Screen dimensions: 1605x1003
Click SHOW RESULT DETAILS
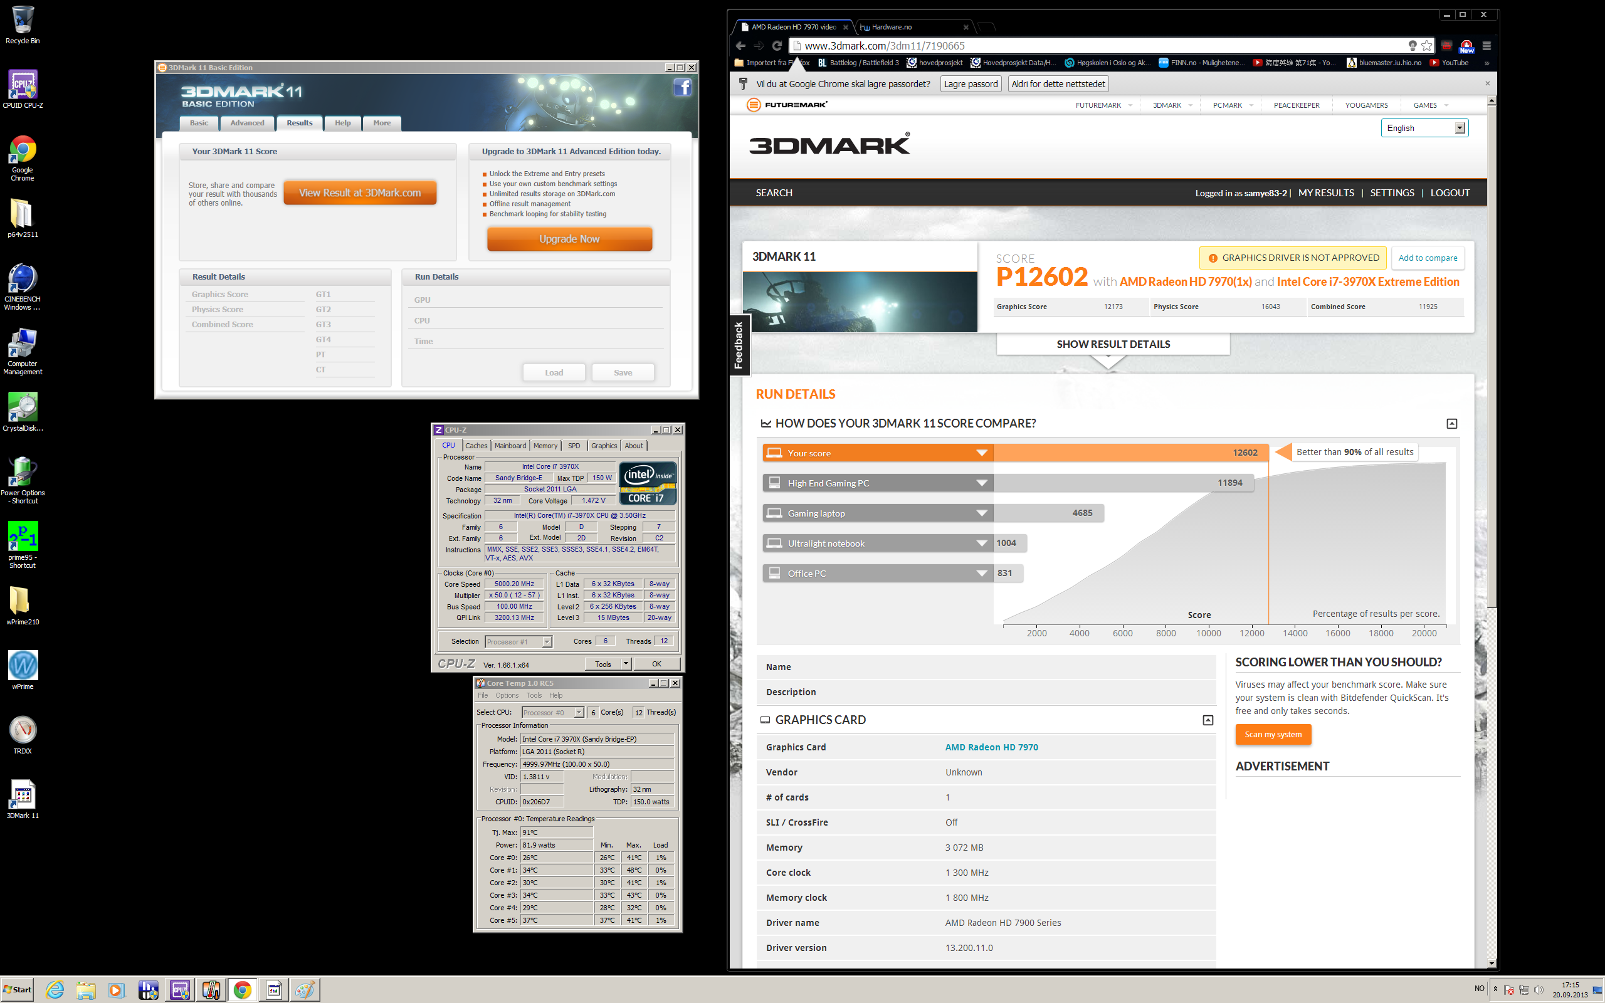(1113, 344)
